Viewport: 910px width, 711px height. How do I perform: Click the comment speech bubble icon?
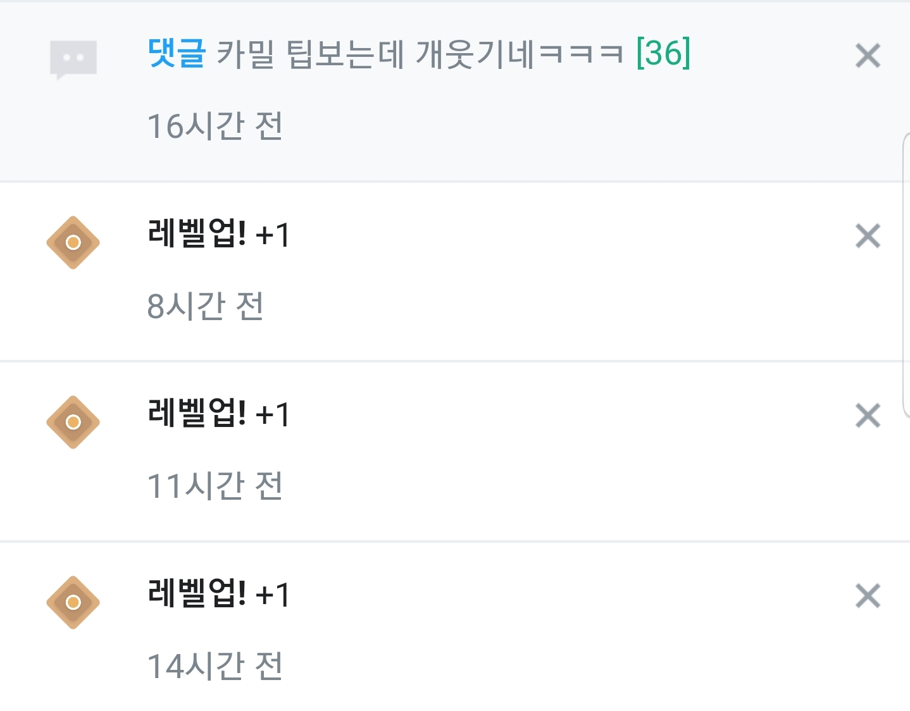coord(73,59)
